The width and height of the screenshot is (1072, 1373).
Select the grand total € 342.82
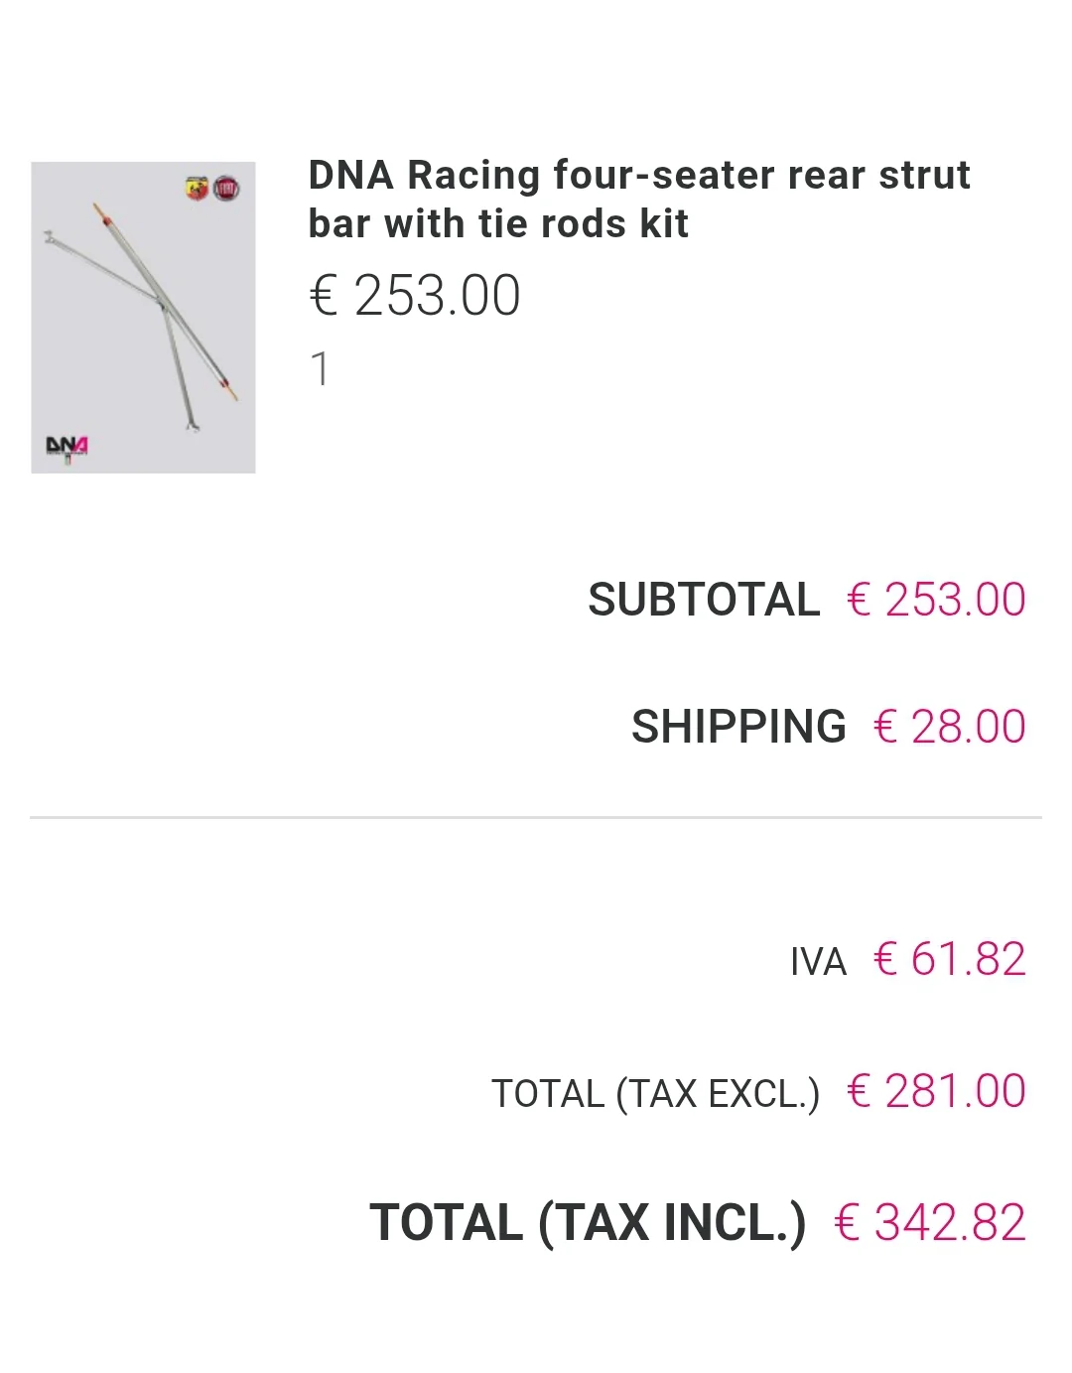tap(930, 1222)
